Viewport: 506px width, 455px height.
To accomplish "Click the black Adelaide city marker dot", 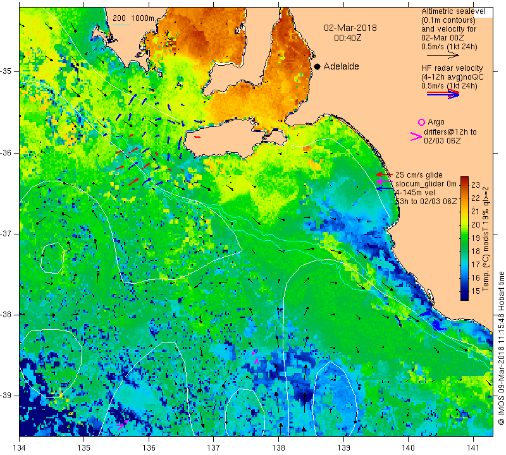I will pos(318,66).
